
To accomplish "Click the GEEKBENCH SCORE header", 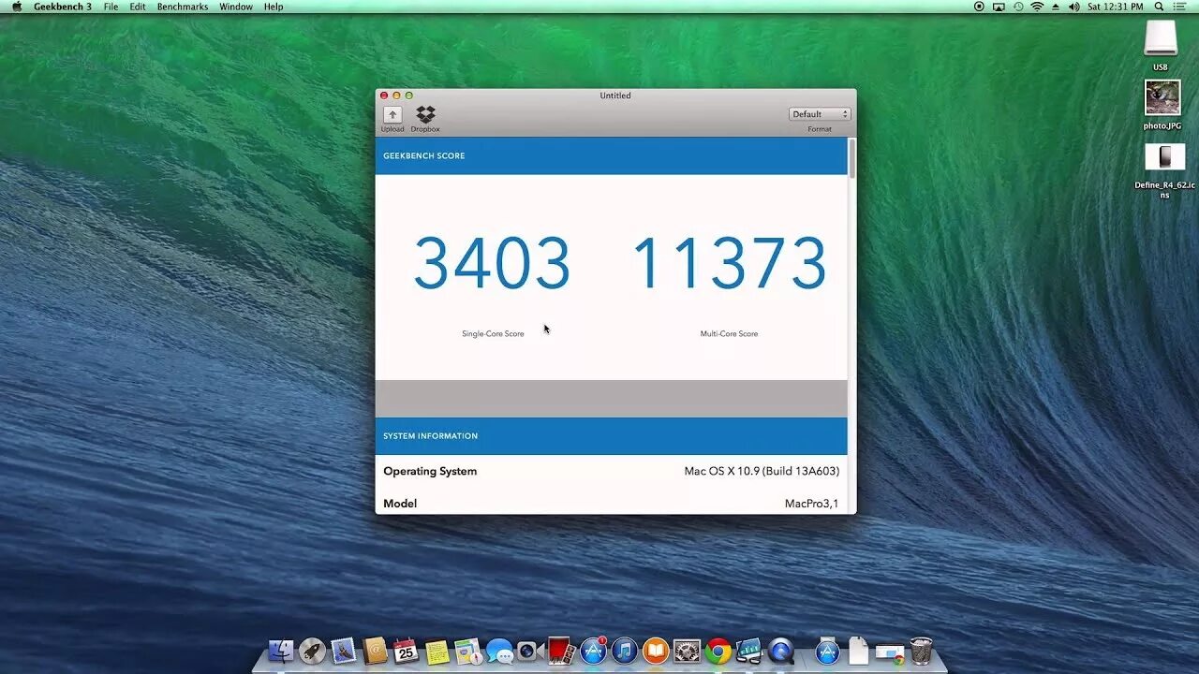I will tap(423, 156).
